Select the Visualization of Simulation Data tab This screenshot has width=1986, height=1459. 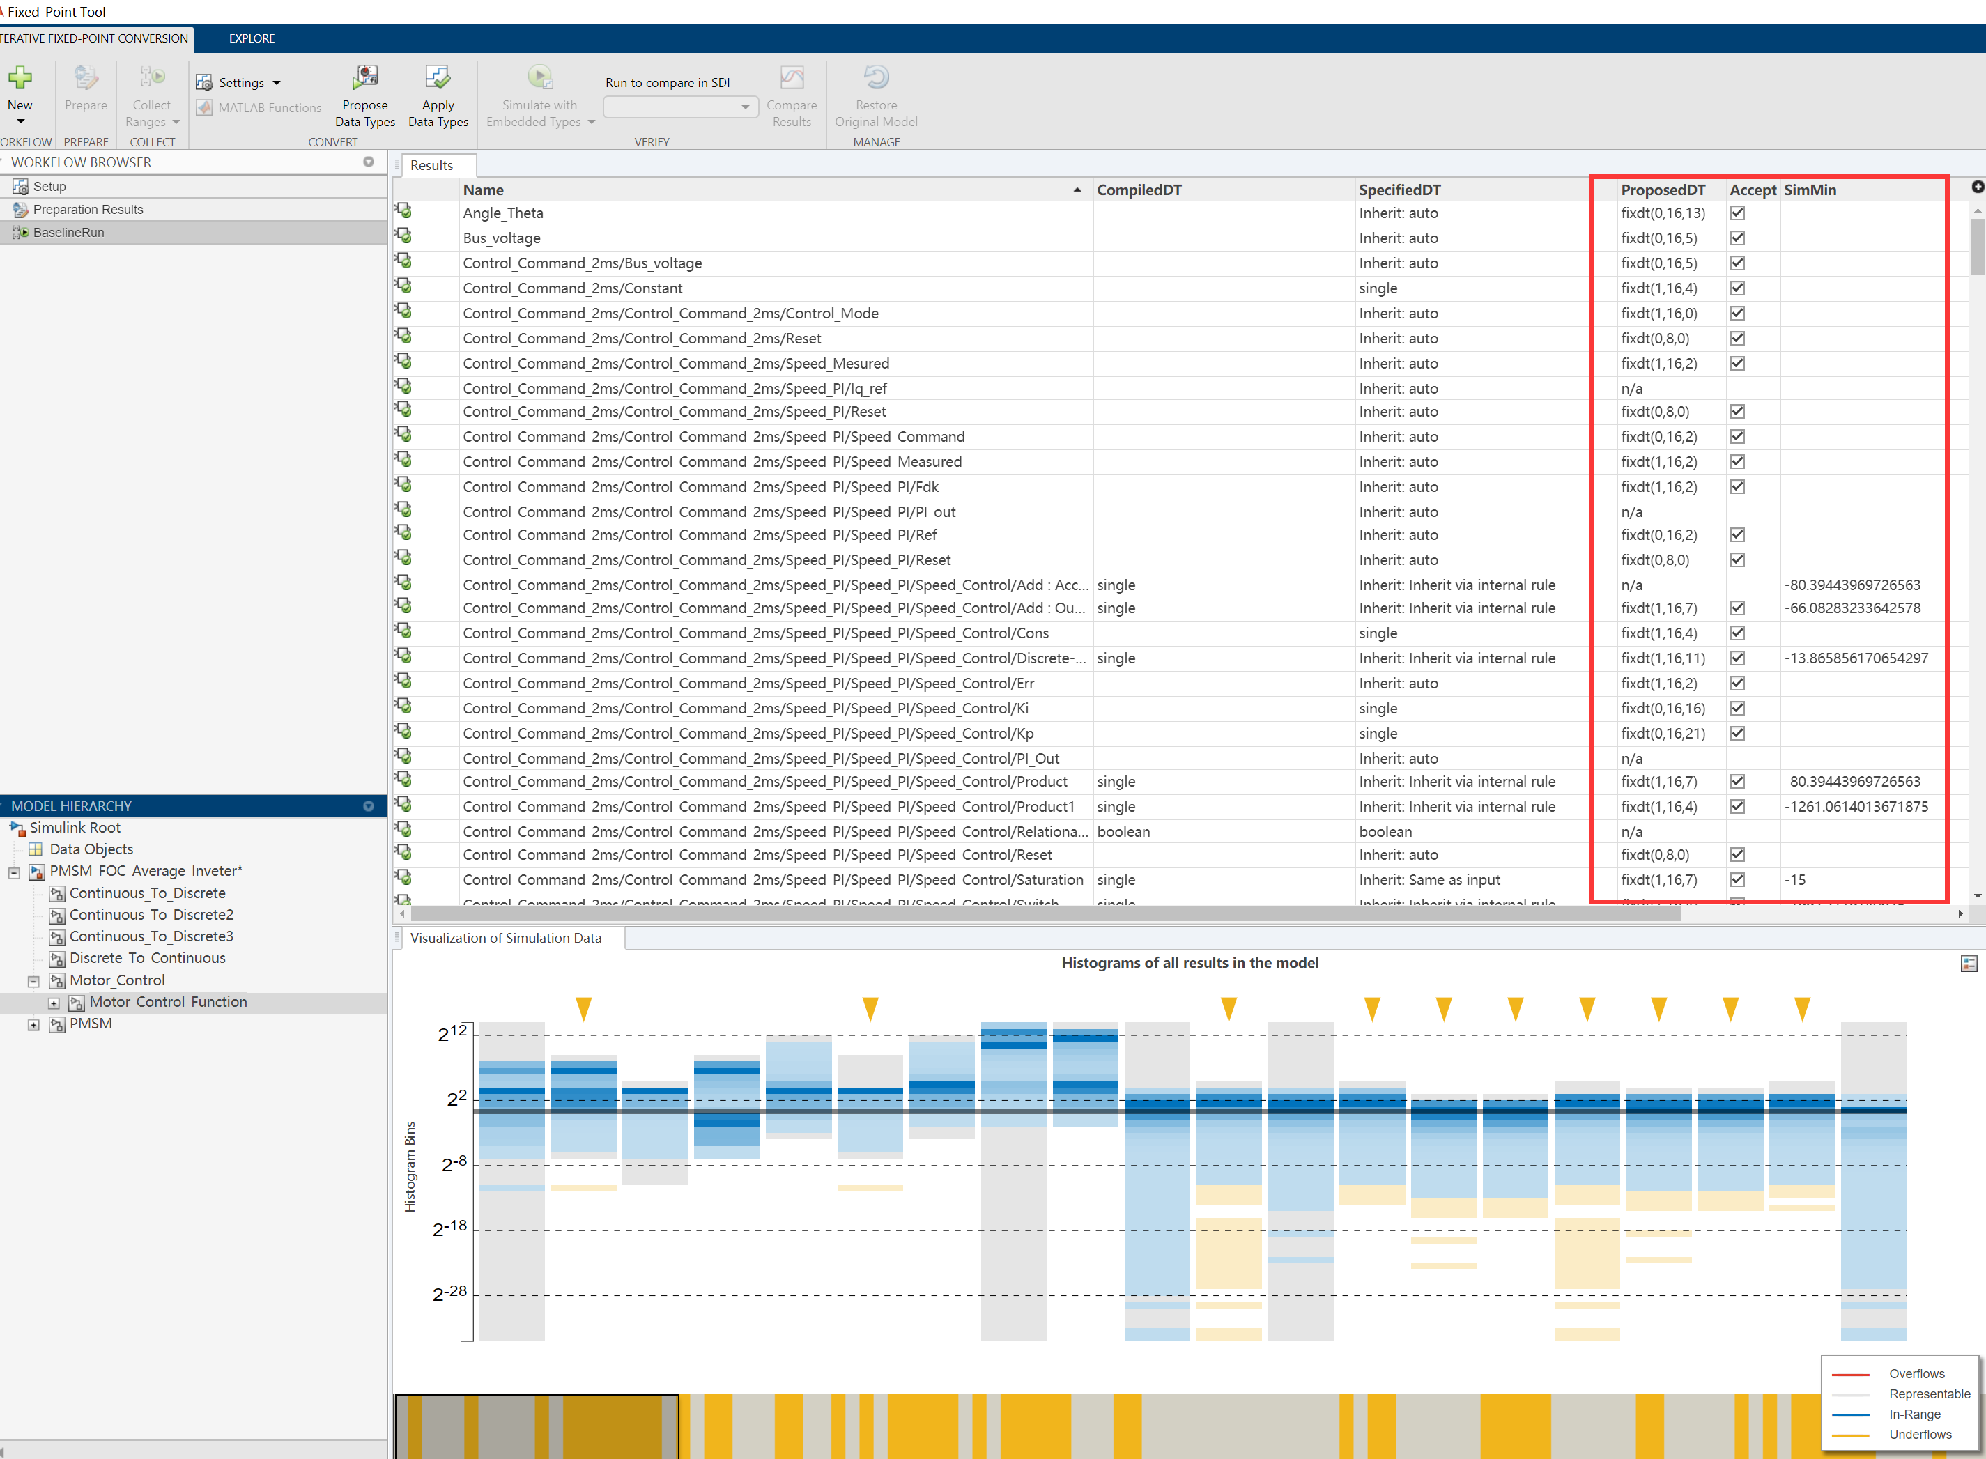(x=506, y=938)
